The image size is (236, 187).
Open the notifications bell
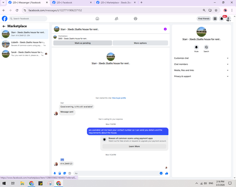tap(222, 19)
